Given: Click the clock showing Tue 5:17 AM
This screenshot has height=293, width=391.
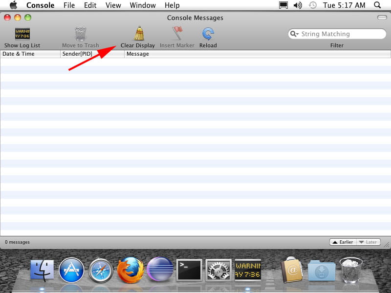Looking at the screenshot, I should tap(344, 5).
